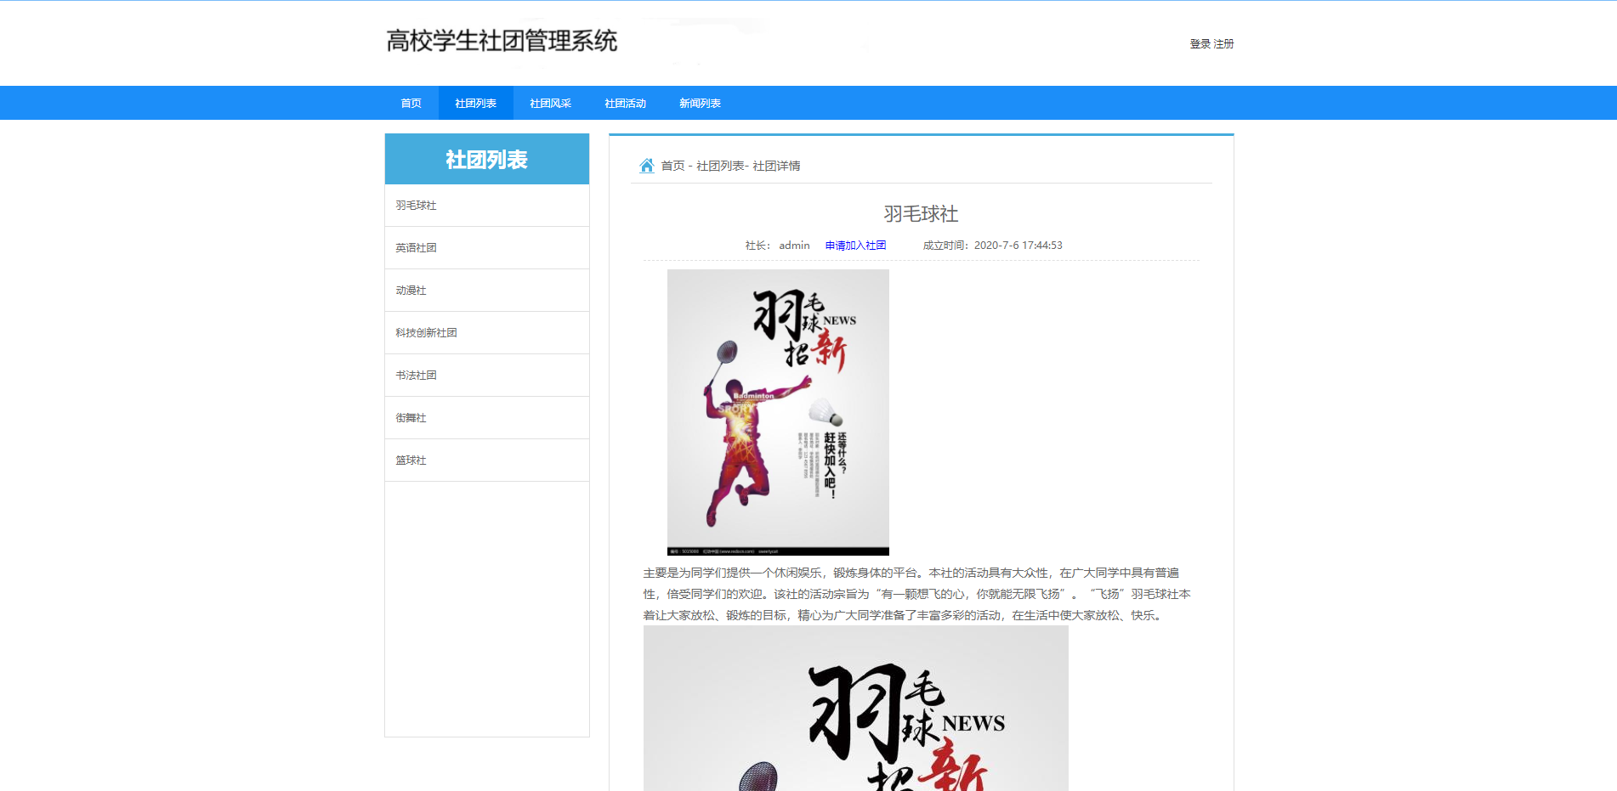The image size is (1617, 791).
Task: Click the 羽毛球社 detail page title
Action: coord(921,214)
